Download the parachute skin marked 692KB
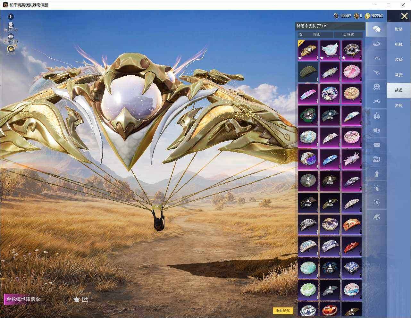 (330, 116)
